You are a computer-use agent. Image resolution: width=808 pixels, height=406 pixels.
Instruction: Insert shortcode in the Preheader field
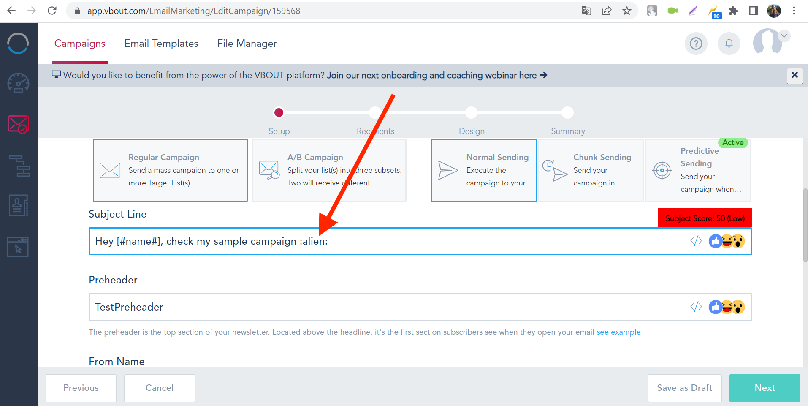[x=696, y=307]
